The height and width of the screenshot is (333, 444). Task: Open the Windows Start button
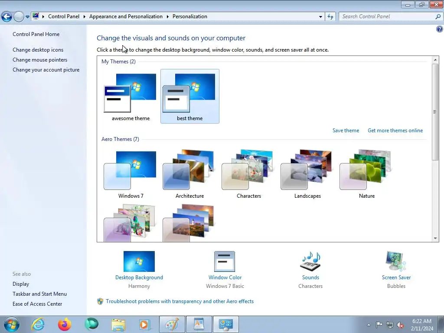[12, 324]
